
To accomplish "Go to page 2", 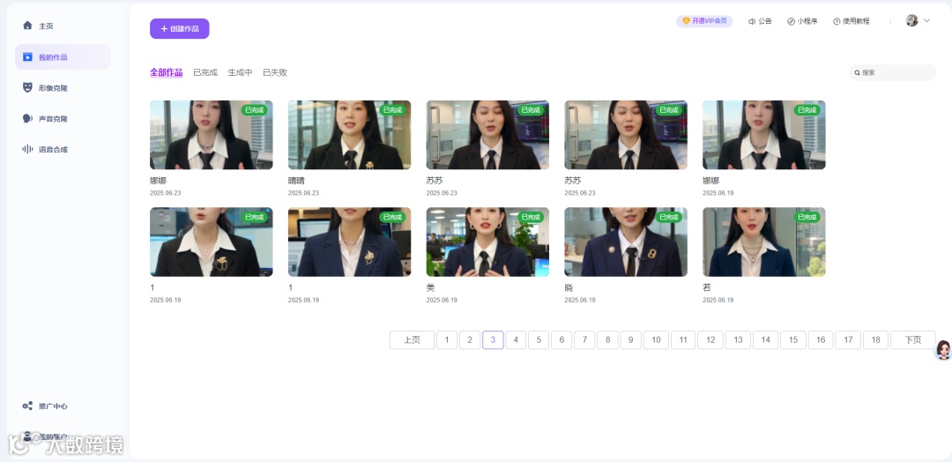I will 470,340.
